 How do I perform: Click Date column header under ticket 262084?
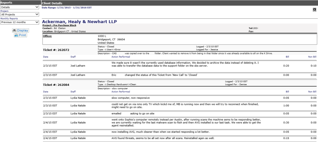46,92
